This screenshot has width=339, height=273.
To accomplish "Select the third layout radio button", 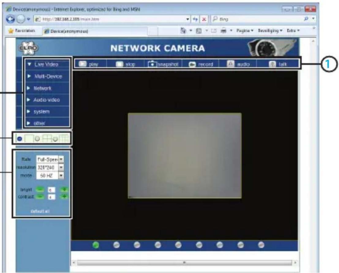I will coord(55,139).
